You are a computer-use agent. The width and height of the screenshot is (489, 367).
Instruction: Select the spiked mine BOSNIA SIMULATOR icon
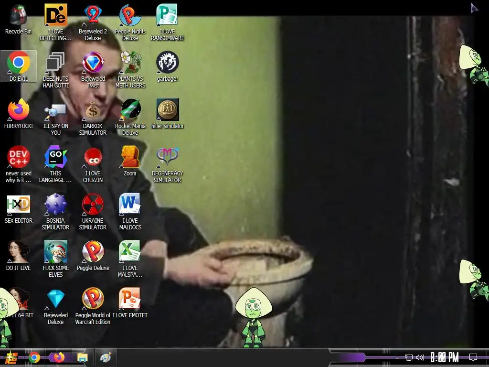(55, 212)
